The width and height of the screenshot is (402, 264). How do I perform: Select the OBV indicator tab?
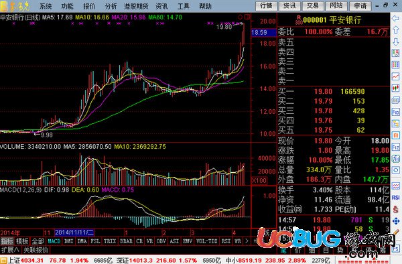(161, 241)
